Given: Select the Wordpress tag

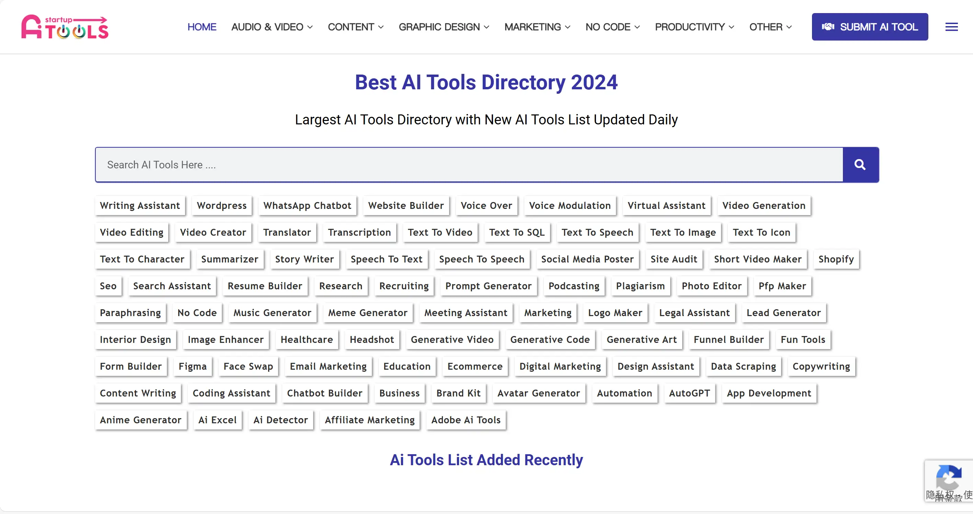Looking at the screenshot, I should pos(222,205).
